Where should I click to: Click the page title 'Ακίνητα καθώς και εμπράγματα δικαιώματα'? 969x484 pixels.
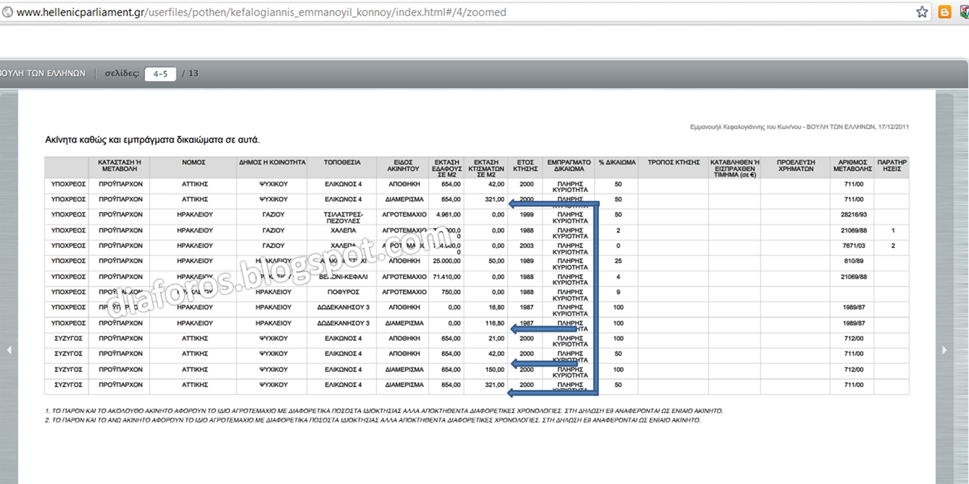click(x=152, y=140)
